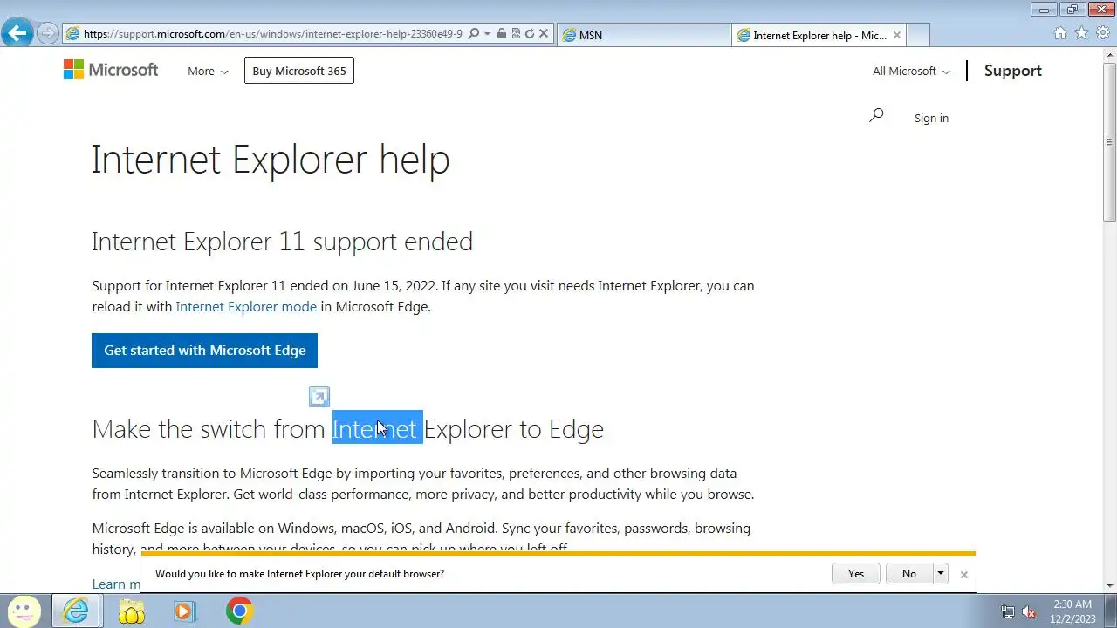The image size is (1117, 628).
Task: Click Get started with Microsoft Edge
Action: point(204,350)
